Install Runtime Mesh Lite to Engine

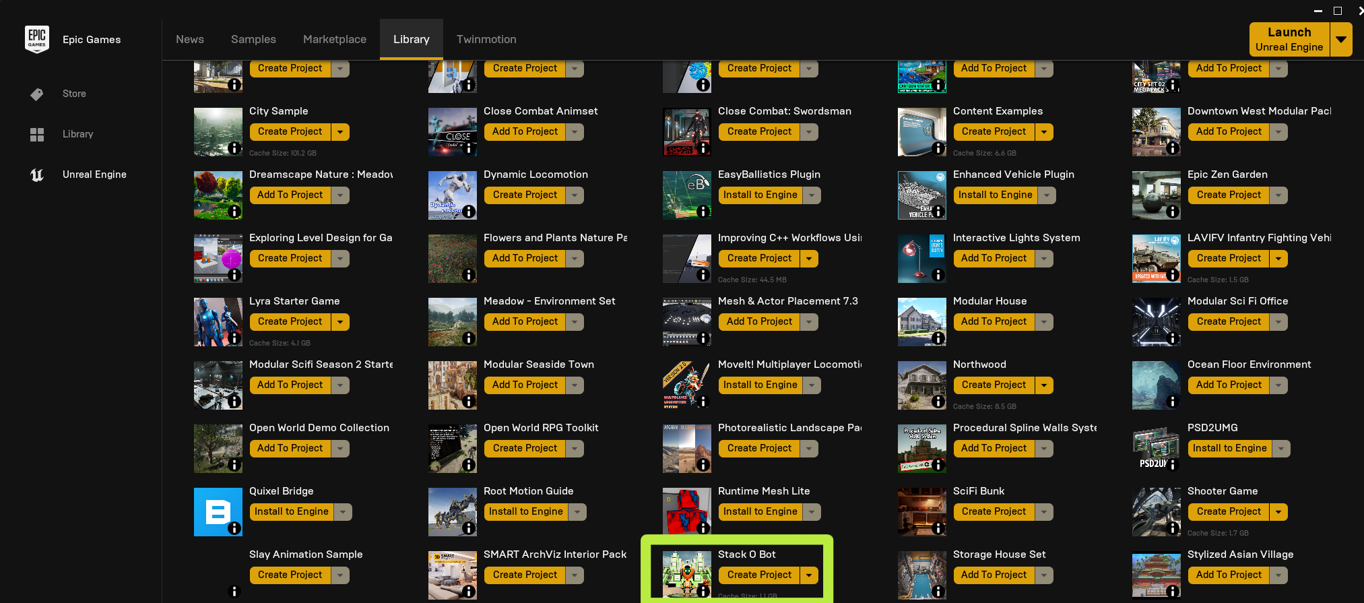760,512
